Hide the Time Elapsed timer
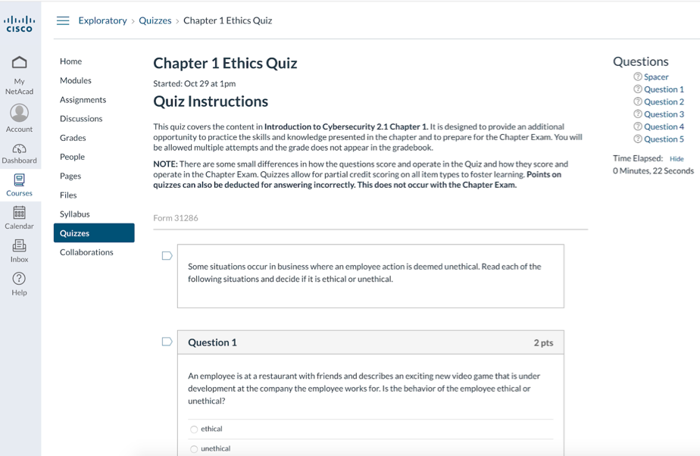Image resolution: width=700 pixels, height=456 pixels. point(677,159)
